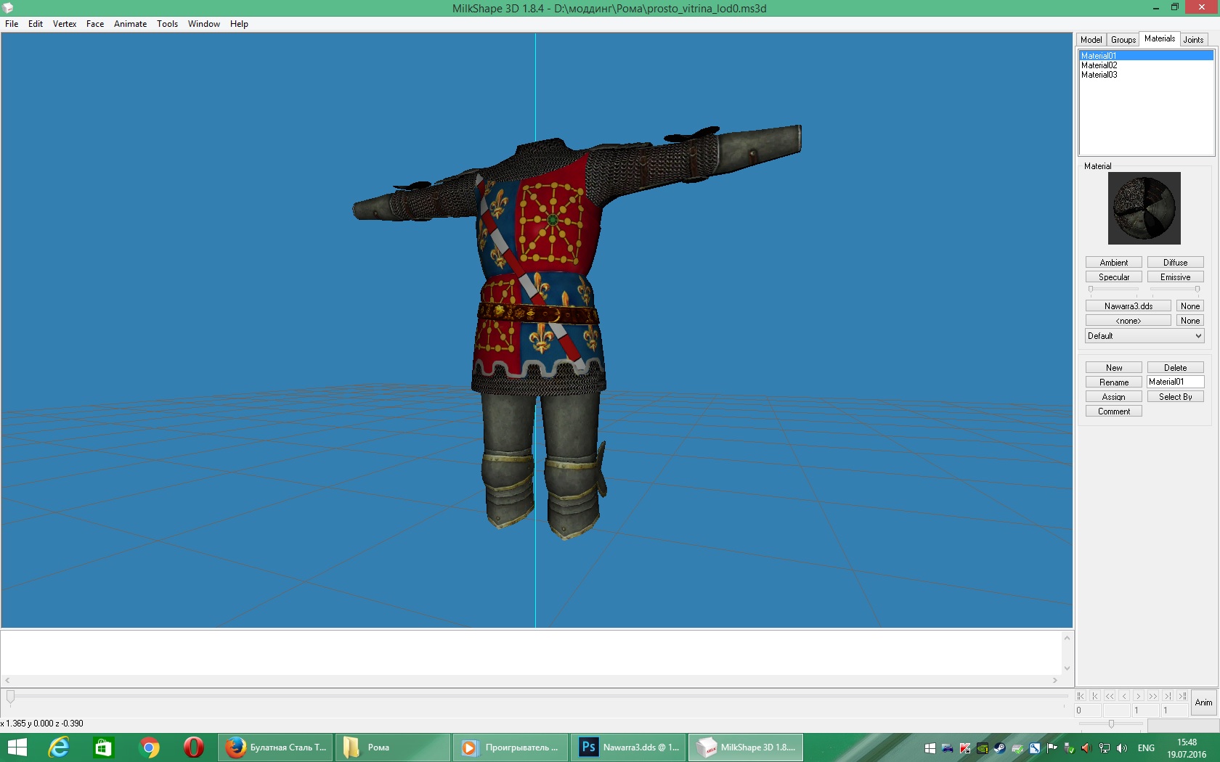Click the play forward button
This screenshot has height=762, width=1220.
point(1153,696)
